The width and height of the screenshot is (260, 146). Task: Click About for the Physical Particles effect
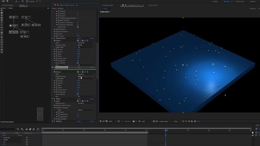(92, 67)
